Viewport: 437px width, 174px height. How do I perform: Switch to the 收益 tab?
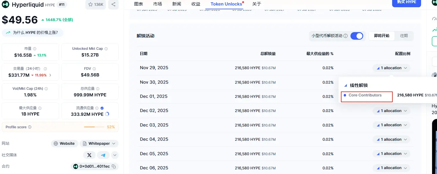click(x=196, y=4)
